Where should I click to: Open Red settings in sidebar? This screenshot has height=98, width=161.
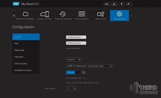tap(26, 44)
